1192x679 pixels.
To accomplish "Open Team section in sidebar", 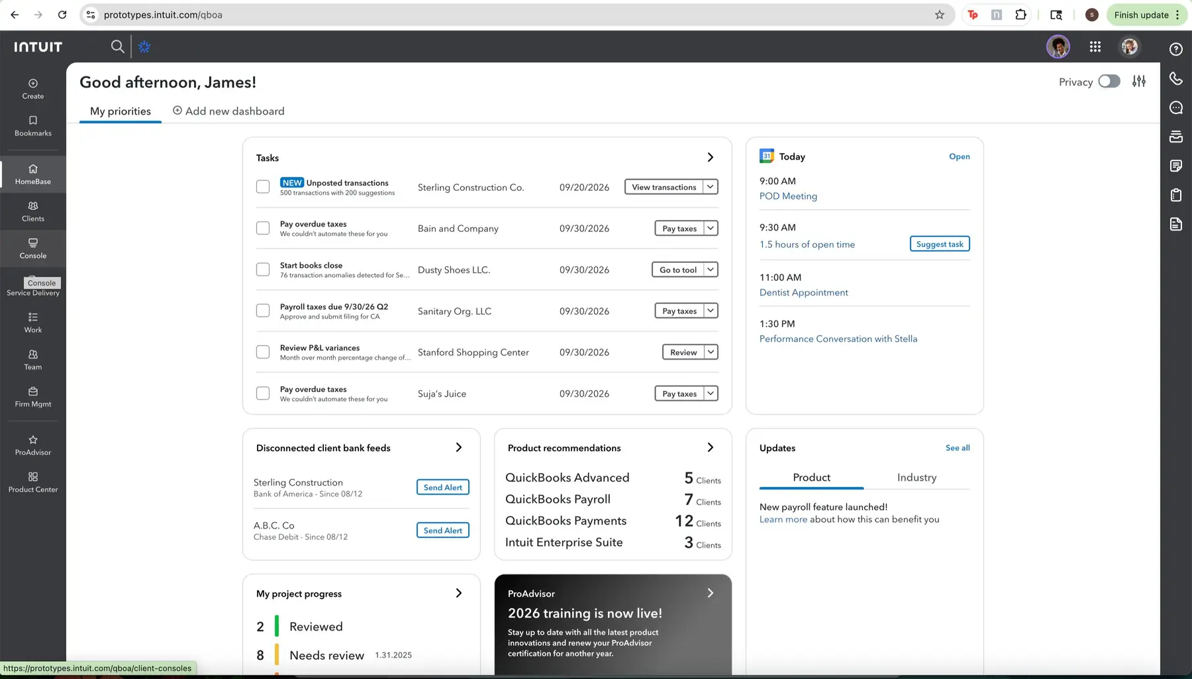I will [x=33, y=360].
